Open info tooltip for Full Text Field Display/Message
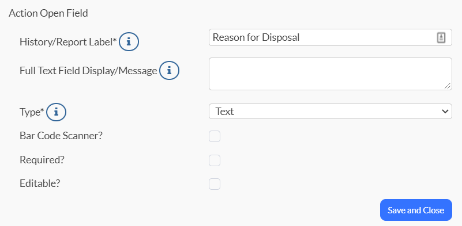This screenshot has height=226, width=462. (169, 71)
